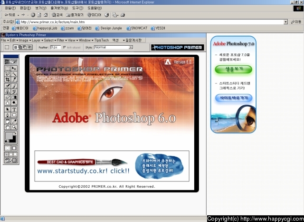Viewport: 304px width, 222px height.
Task: Switch to Standard mode
Action: point(8,148)
